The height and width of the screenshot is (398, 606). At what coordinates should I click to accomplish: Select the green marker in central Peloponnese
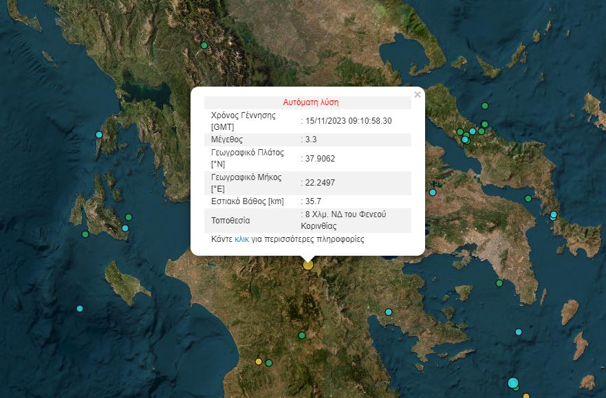pos(302,335)
